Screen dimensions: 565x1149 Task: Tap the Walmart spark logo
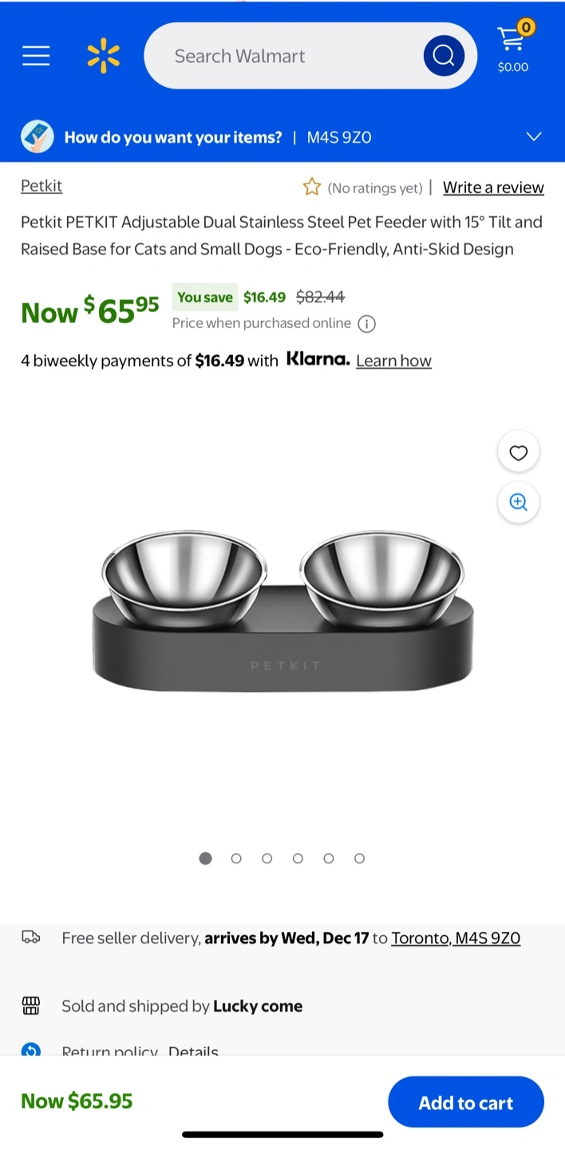[x=103, y=56]
